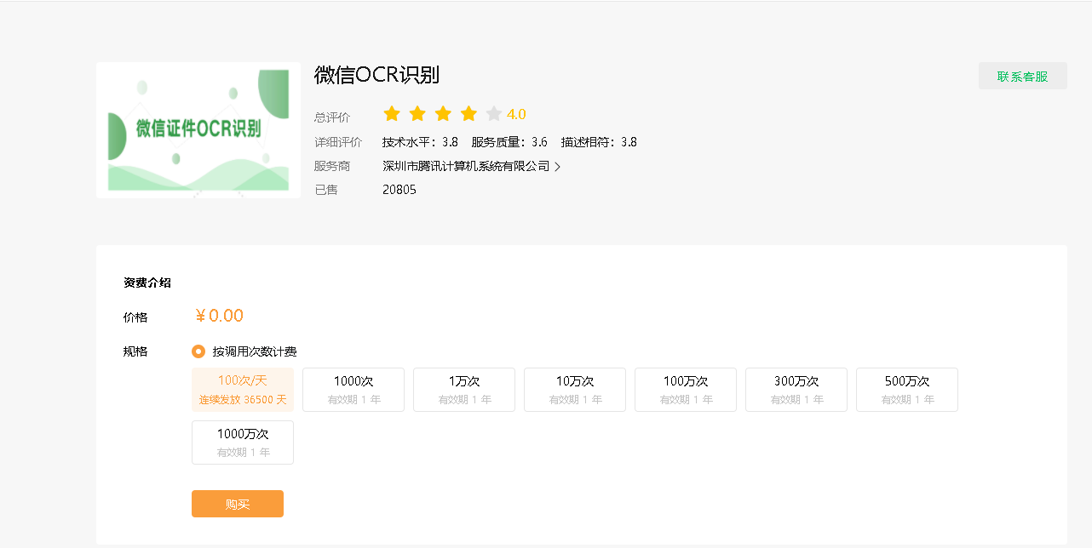Select the 1000万次 package option
Screen dimensions: 1092x548
point(243,442)
